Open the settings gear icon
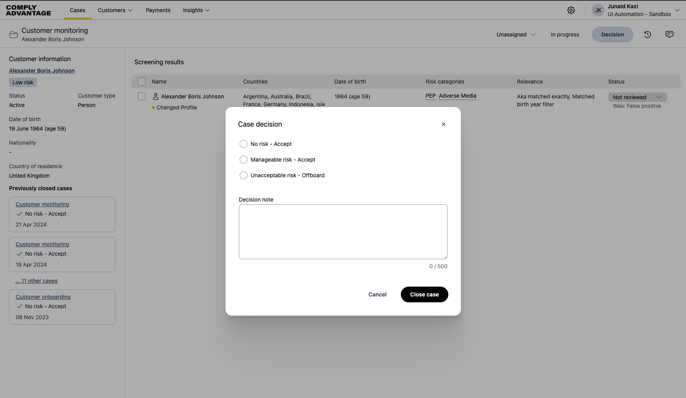 [571, 10]
